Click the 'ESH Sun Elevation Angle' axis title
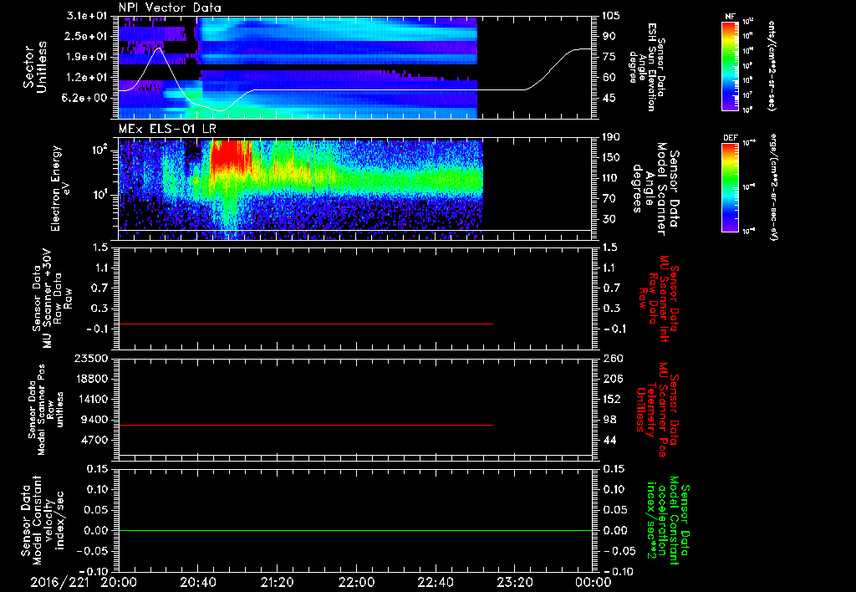The height and width of the screenshot is (592, 856). tap(647, 67)
